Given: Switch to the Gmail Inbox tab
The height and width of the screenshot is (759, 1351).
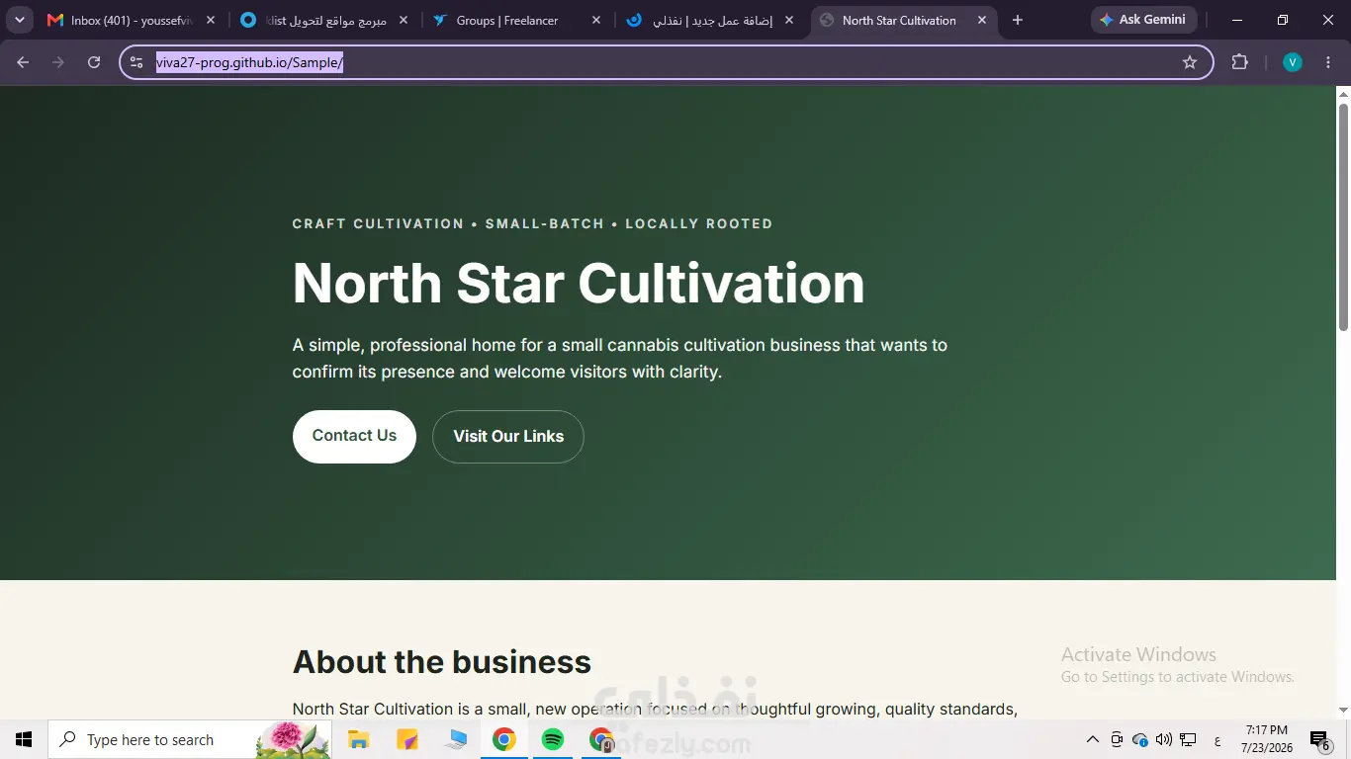Looking at the screenshot, I should click(x=132, y=20).
